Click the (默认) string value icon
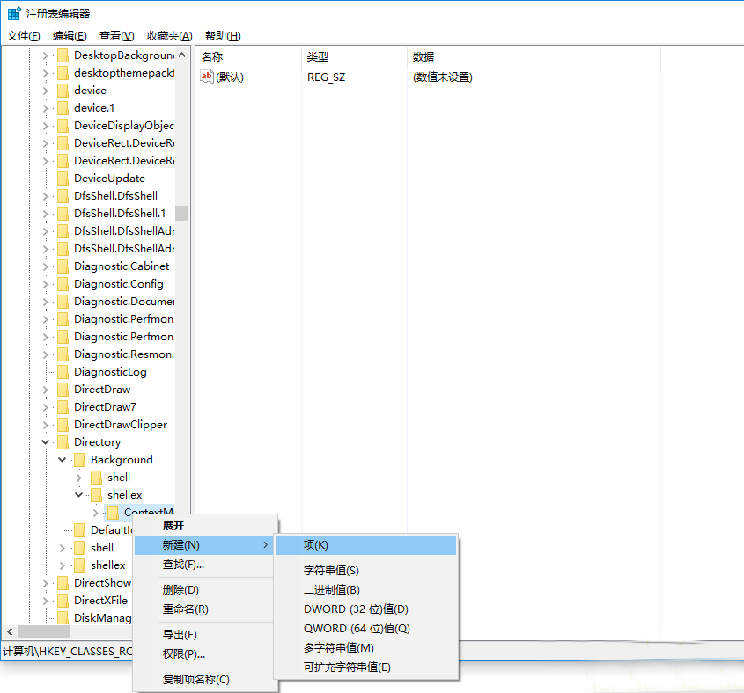The image size is (744, 693). [208, 77]
